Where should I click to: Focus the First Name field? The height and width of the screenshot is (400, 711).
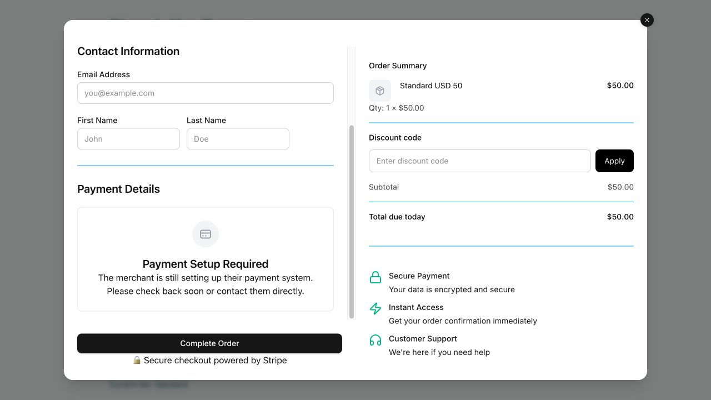(x=128, y=139)
